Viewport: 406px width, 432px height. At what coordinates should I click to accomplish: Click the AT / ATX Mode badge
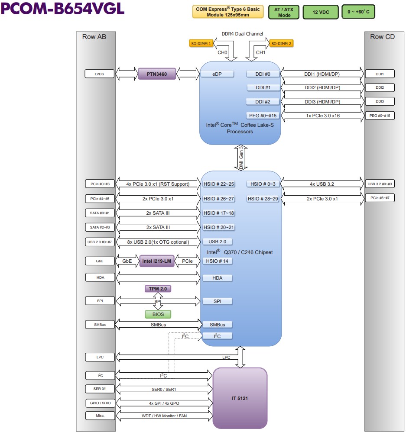284,12
